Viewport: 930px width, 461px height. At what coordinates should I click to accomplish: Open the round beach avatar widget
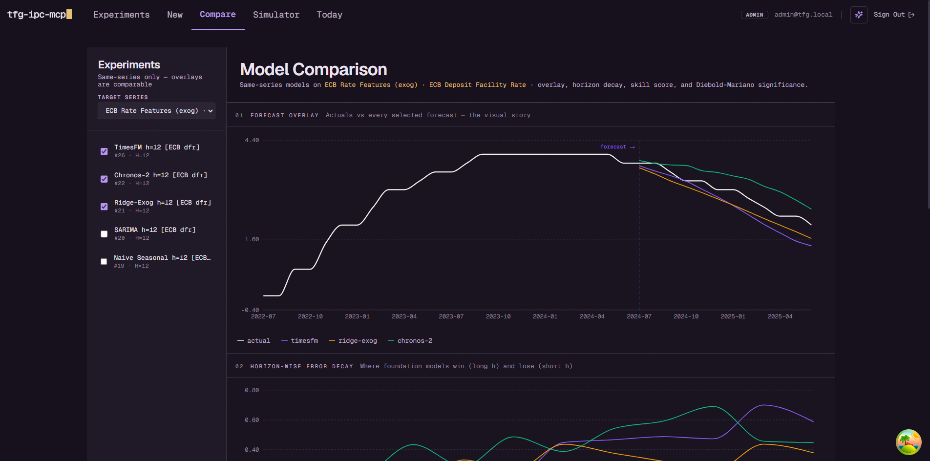[909, 442]
